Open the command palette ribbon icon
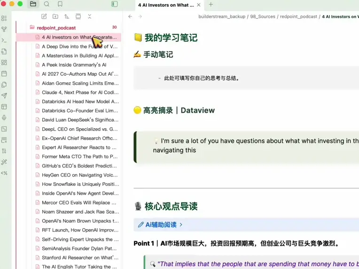The height and width of the screenshot is (269, 359). [4, 40]
